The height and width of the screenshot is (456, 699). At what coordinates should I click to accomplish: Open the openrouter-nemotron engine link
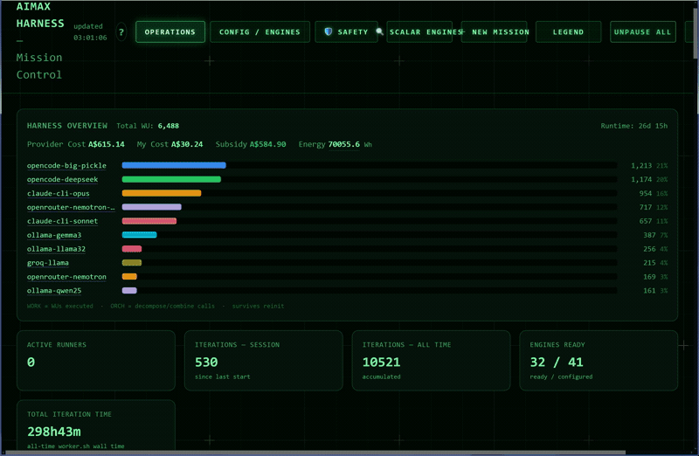coord(66,277)
